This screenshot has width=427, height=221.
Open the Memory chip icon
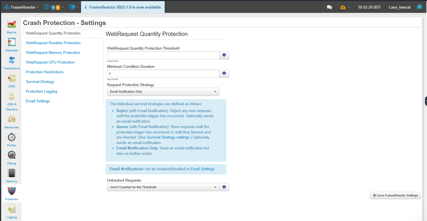(x=12, y=173)
